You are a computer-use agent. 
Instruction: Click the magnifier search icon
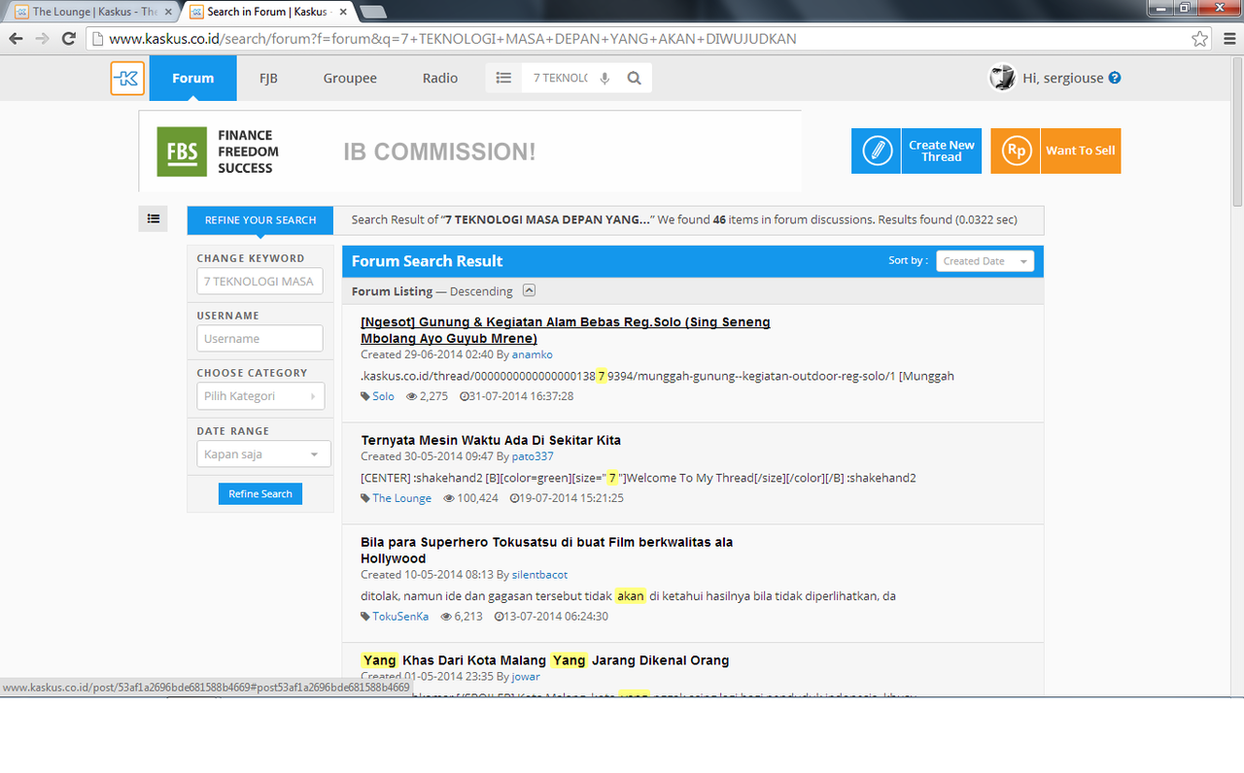pos(634,79)
